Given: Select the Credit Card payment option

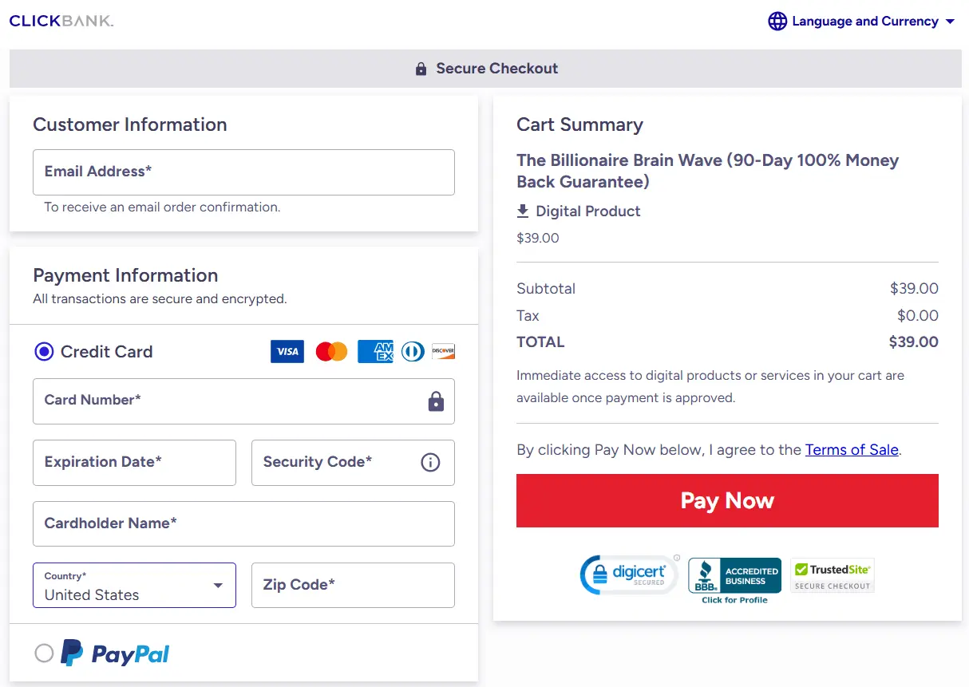Looking at the screenshot, I should [x=44, y=351].
